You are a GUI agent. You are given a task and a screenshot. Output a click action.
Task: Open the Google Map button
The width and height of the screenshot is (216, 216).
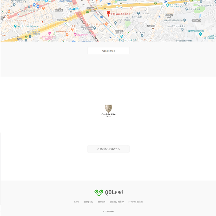pos(109,51)
